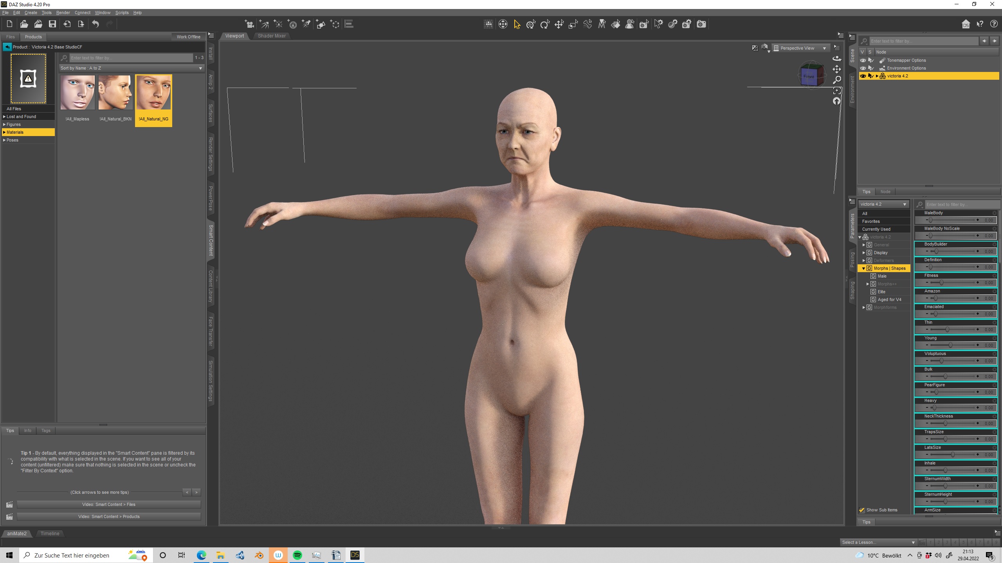Click the Render camera icon

click(x=701, y=24)
